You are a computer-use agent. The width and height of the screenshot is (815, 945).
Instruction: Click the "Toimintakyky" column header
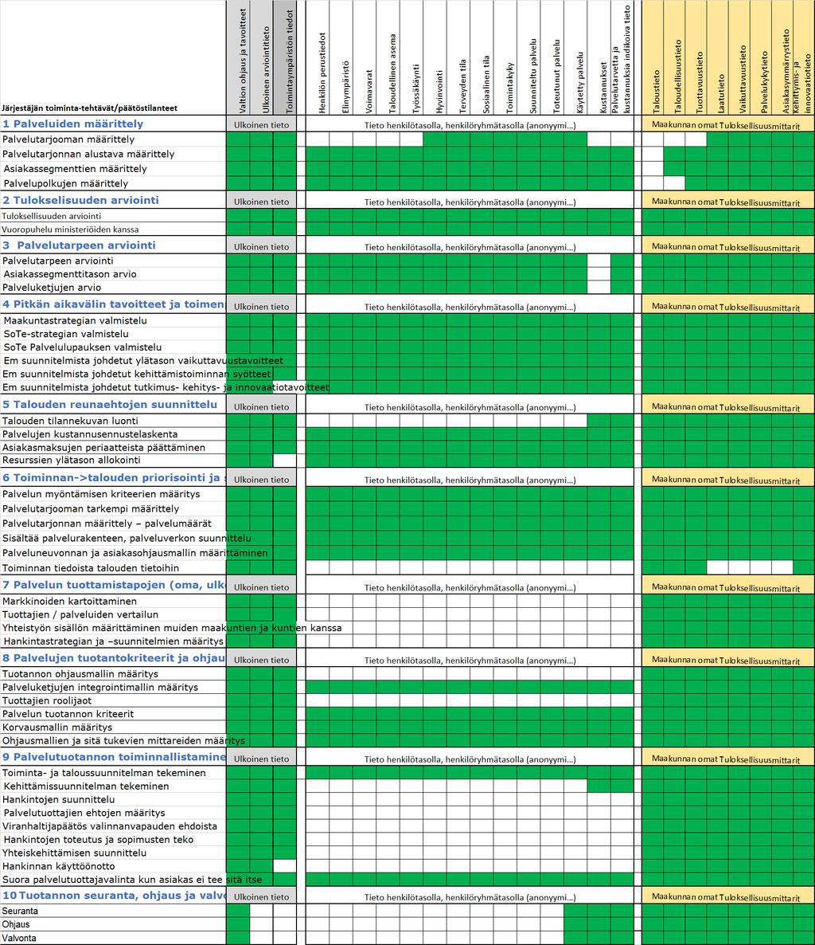click(510, 88)
